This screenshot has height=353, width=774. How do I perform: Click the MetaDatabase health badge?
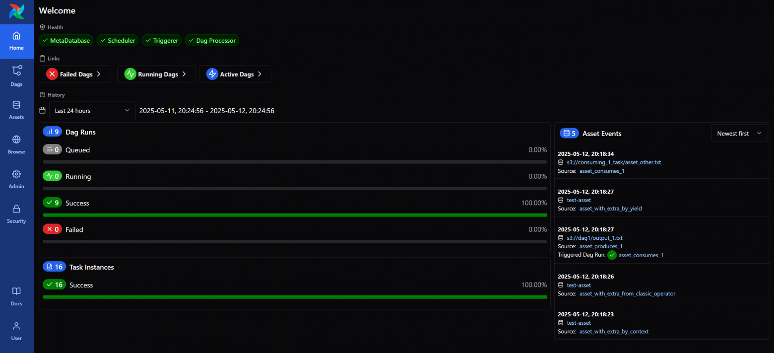[66, 41]
